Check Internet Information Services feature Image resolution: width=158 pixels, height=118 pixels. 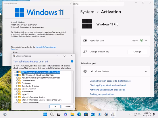18,97
